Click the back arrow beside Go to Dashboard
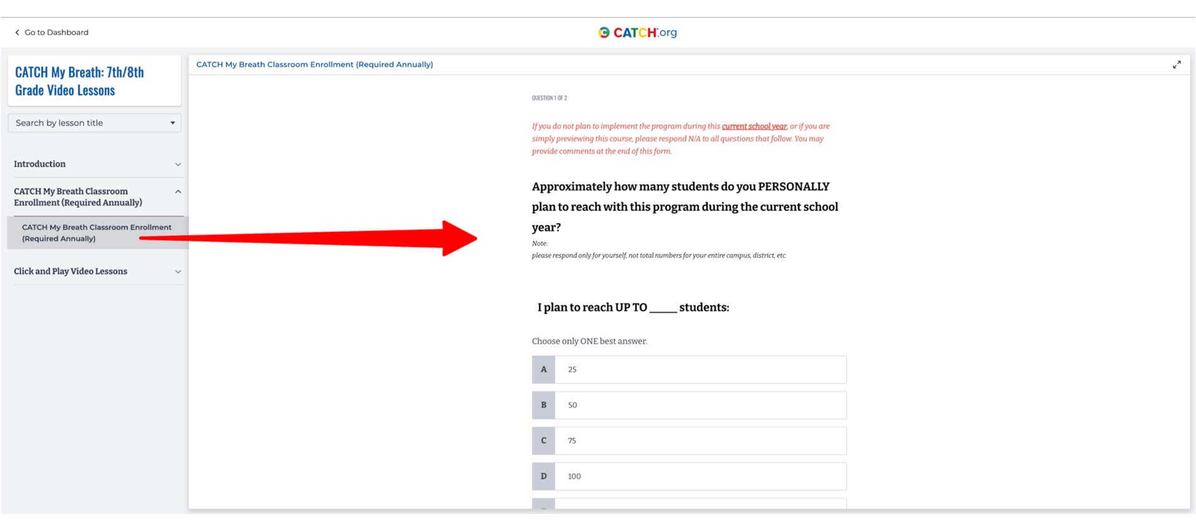 tap(17, 32)
